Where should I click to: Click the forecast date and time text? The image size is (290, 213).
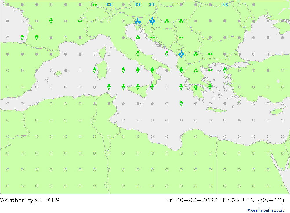(x=225, y=201)
